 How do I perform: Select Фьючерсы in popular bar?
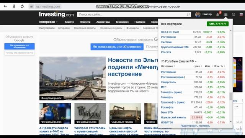tap(132, 28)
